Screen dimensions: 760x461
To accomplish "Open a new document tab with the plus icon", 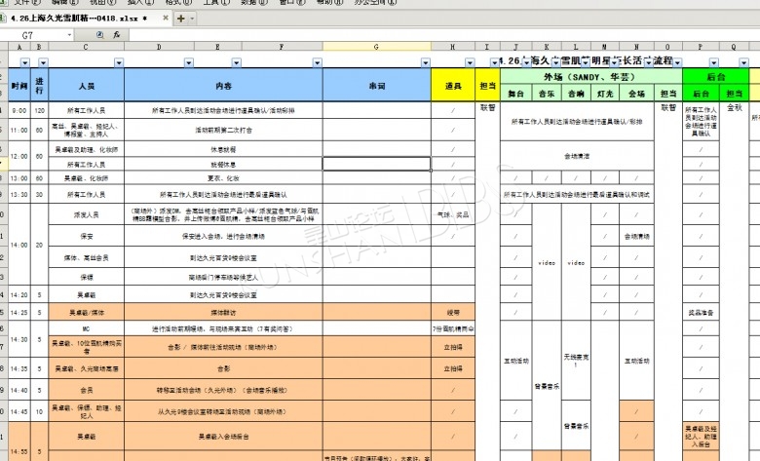I will (x=181, y=19).
